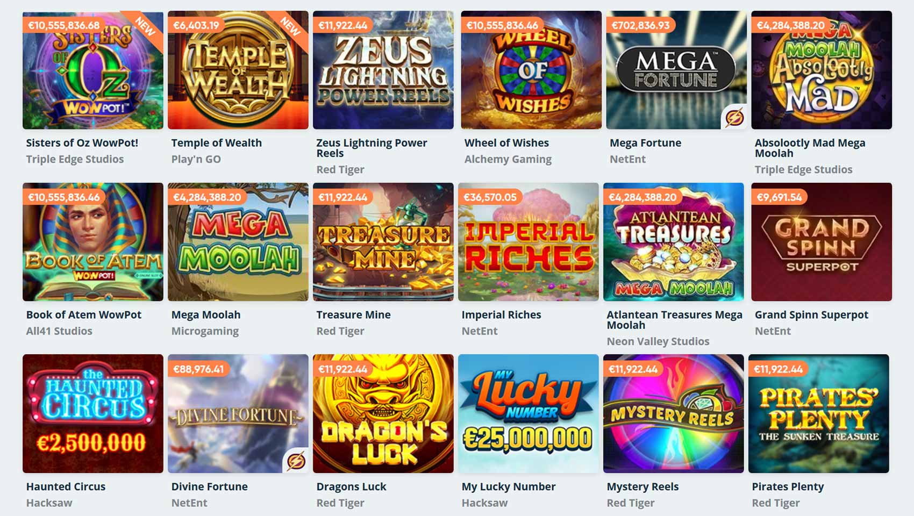Open the Haunted Circus game image
This screenshot has height=516, width=914.
(93, 414)
